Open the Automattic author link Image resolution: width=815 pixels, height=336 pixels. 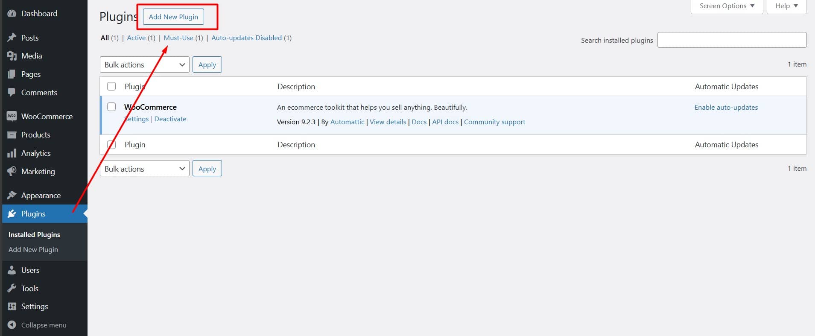coord(347,122)
